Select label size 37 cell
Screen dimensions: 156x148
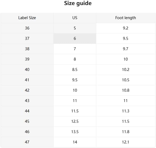[27, 39]
